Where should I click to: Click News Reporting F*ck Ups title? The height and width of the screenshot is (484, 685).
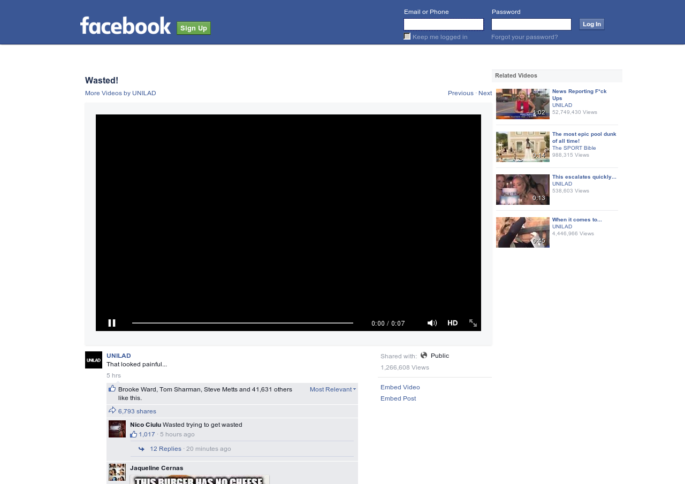point(580,95)
